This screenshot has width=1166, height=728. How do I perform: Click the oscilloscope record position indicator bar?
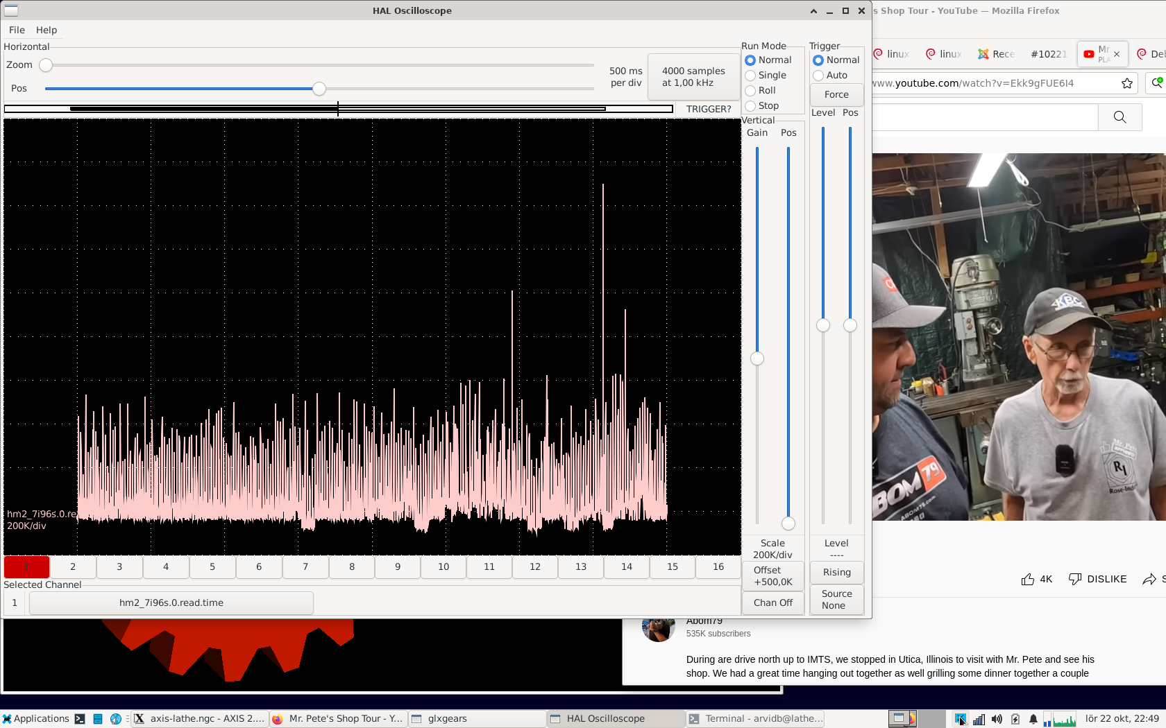[x=339, y=108]
